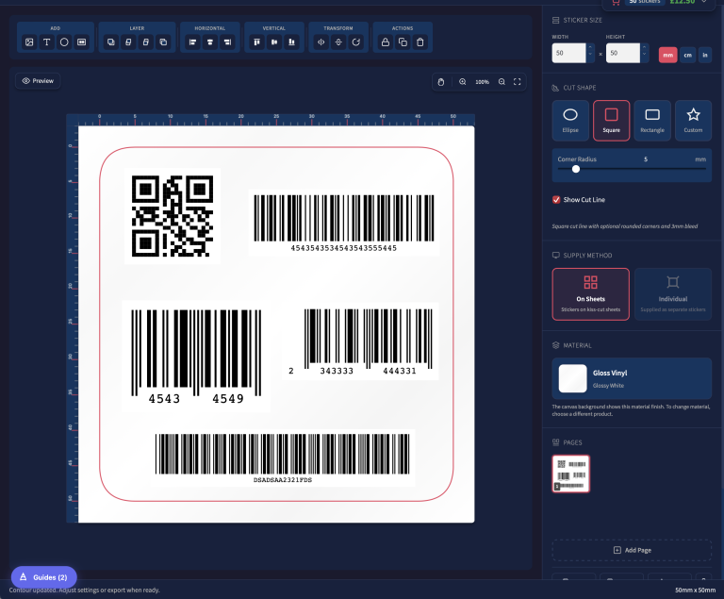The image size is (724, 599).
Task: Switch units to inches
Action: tap(705, 55)
